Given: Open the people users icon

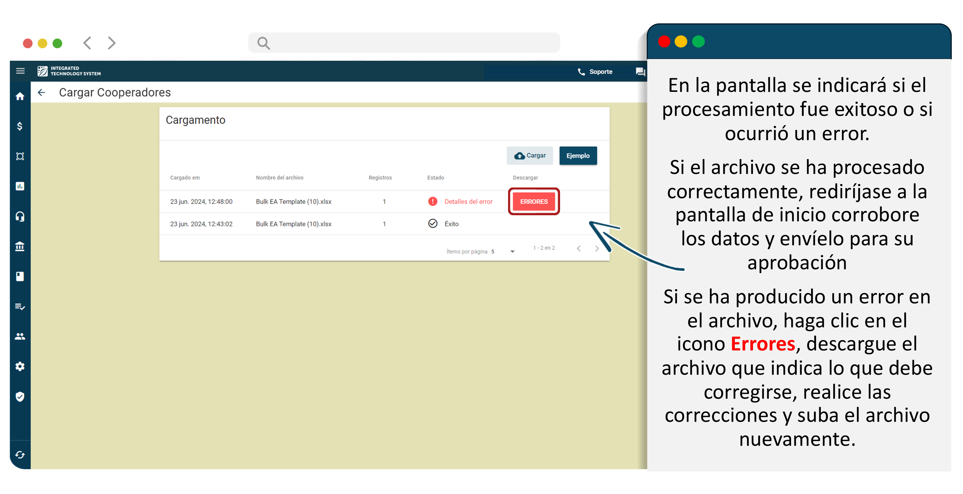Looking at the screenshot, I should coord(20,337).
